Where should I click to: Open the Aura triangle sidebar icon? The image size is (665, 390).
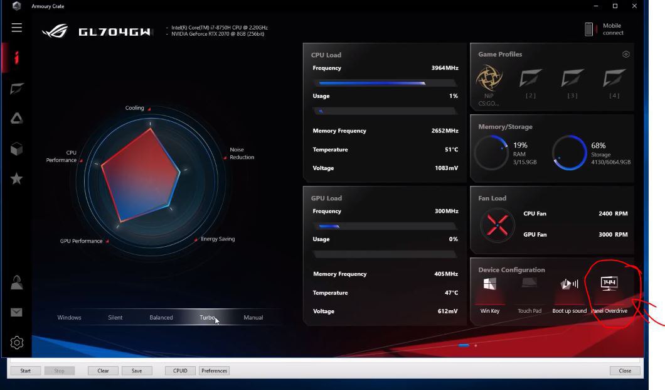point(16,119)
